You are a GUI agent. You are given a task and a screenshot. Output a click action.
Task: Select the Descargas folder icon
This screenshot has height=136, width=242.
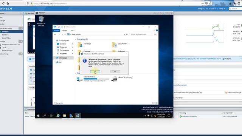click(80, 45)
